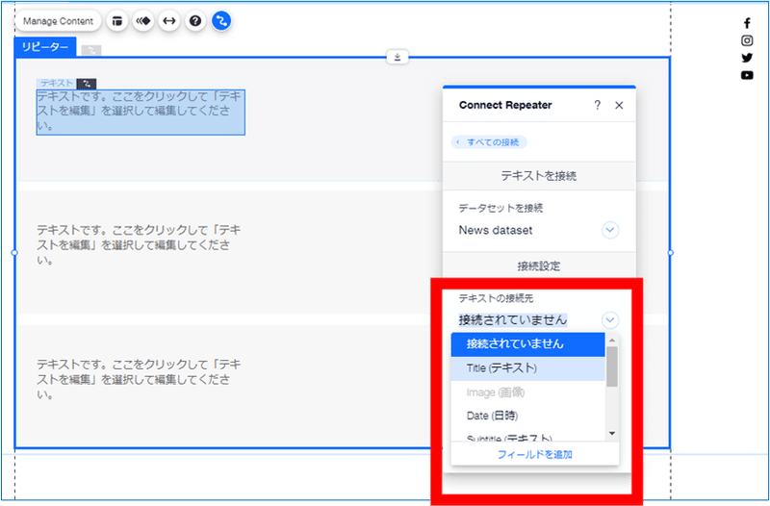Click the blue connect-to-data icon
The height and width of the screenshot is (506, 770).
tap(221, 21)
